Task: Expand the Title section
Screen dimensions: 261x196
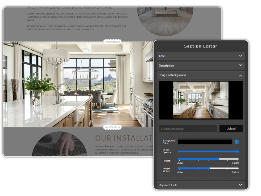Action: (201, 56)
